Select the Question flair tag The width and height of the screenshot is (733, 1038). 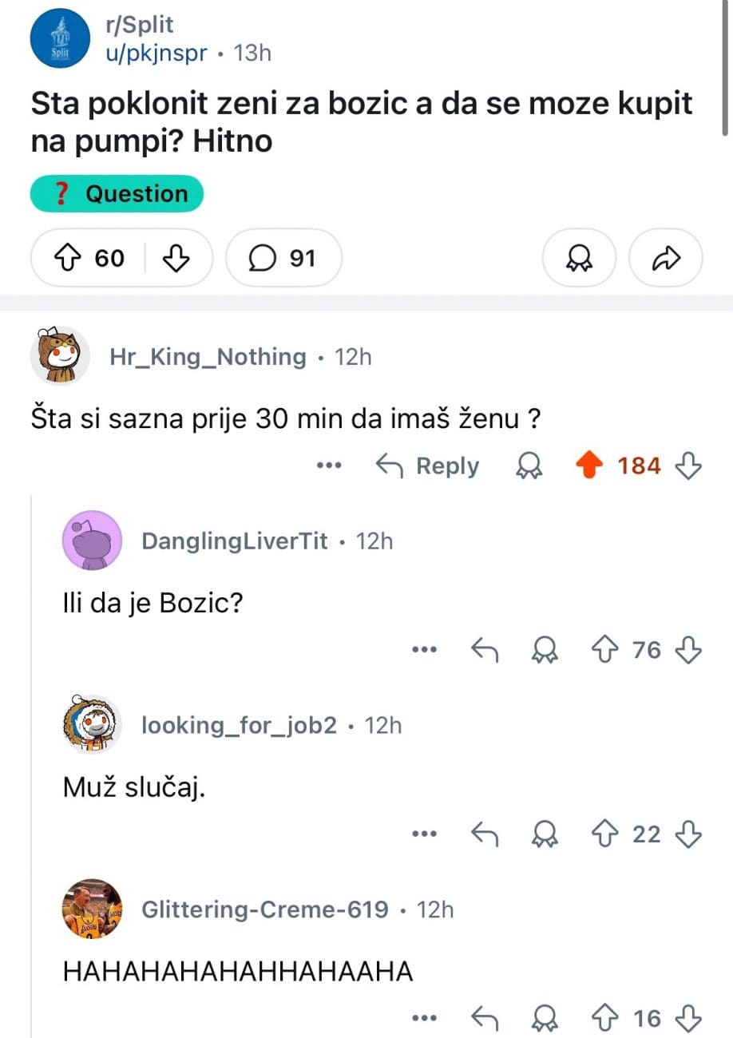[117, 194]
